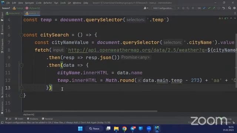
Task: Open Google Chrome from taskbar
Action: click(x=124, y=129)
